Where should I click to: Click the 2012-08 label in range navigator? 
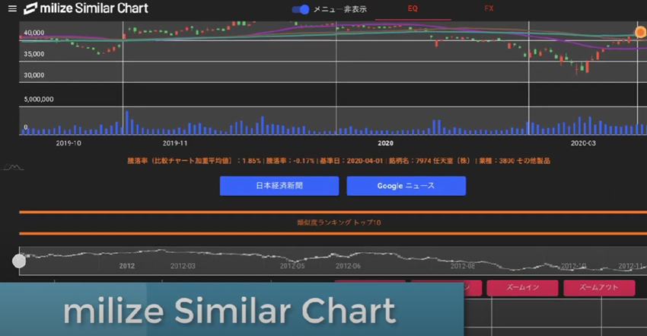(463, 266)
